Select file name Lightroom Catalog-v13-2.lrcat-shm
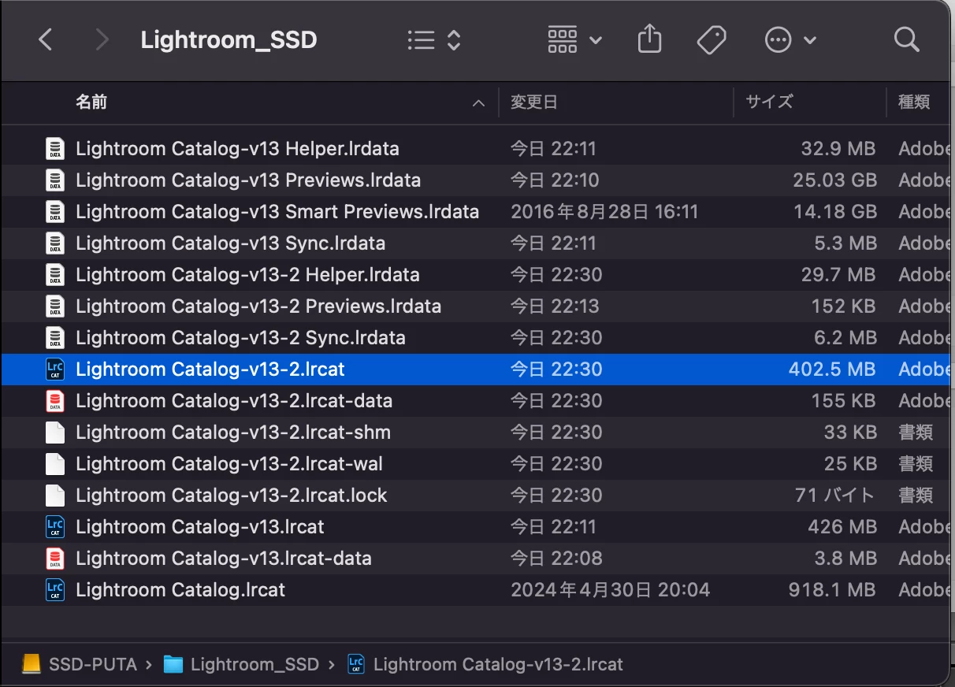The width and height of the screenshot is (955, 687). click(233, 433)
